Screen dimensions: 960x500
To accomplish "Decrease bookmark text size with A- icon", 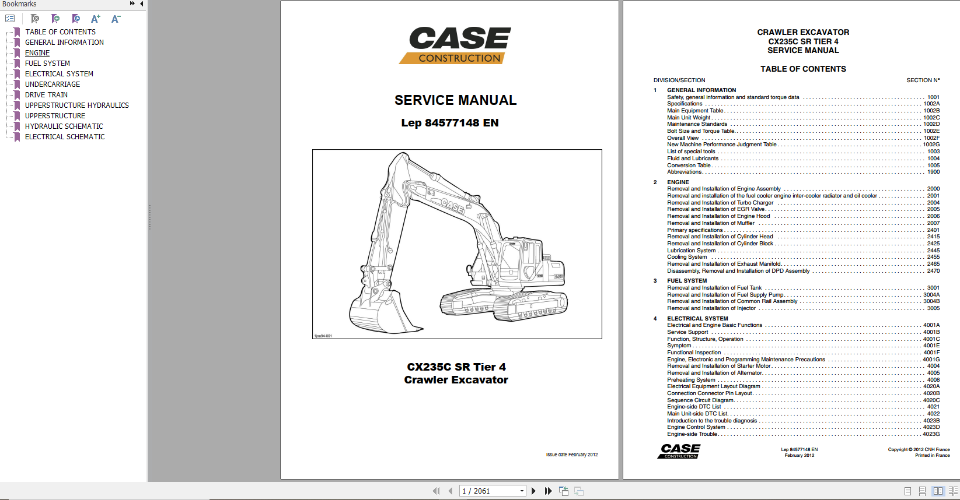I will (116, 19).
